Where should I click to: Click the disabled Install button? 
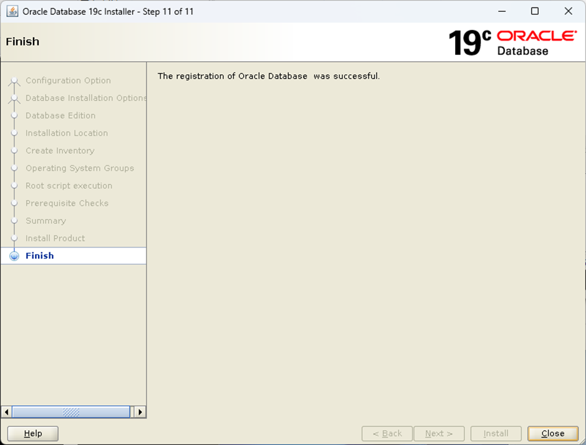point(496,433)
